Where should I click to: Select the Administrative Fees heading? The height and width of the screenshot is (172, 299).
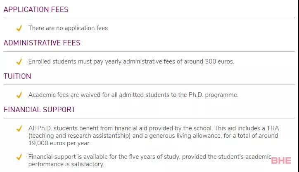coord(42,43)
